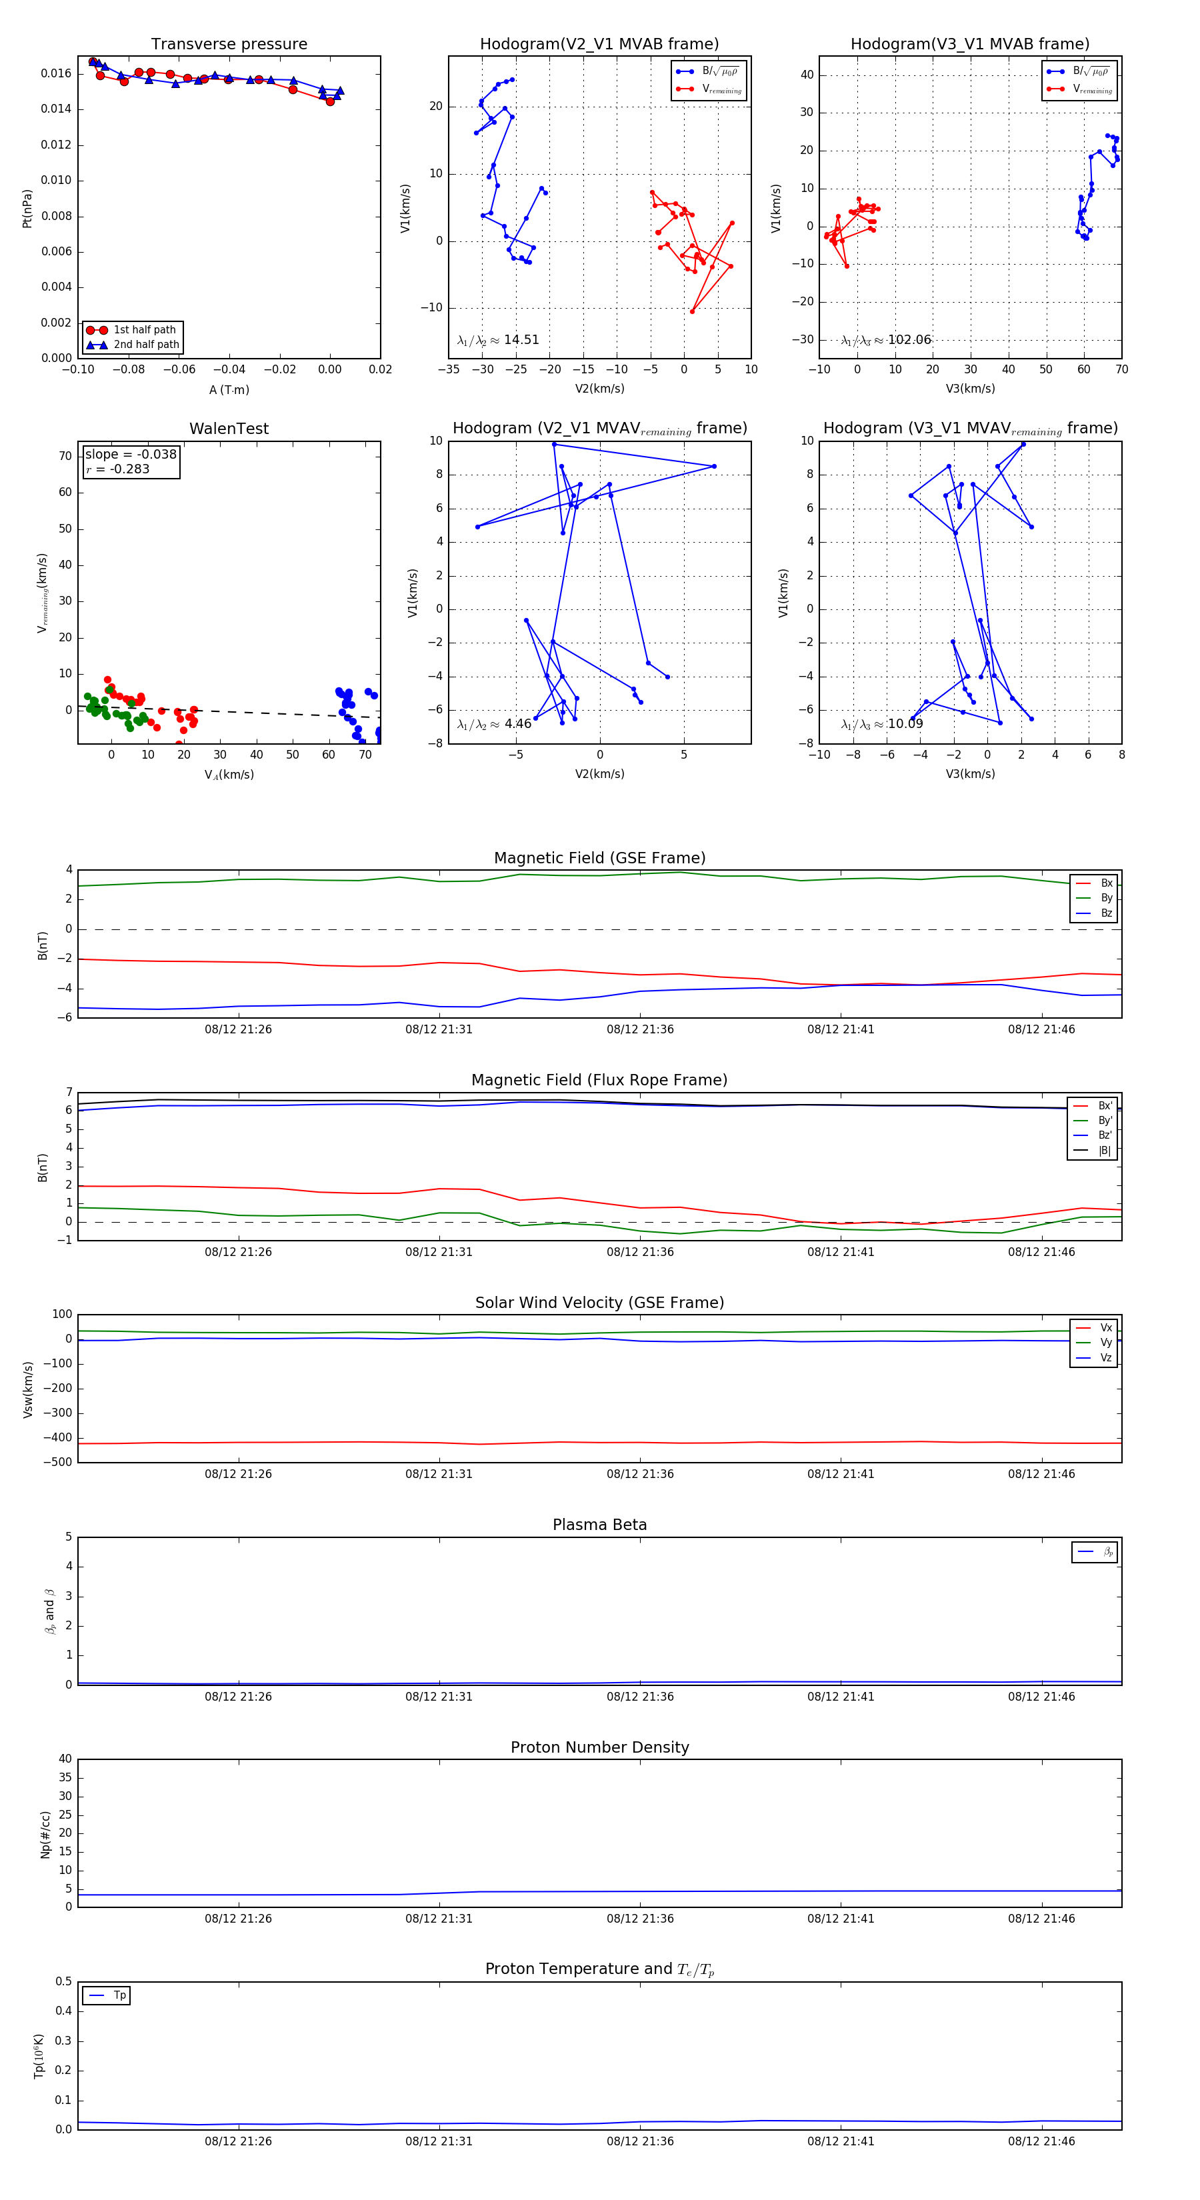Click the "A (T·m)" x-axis label

(x=229, y=389)
